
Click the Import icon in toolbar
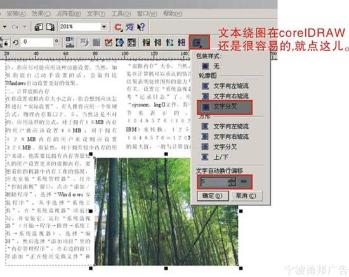click(x=39, y=27)
